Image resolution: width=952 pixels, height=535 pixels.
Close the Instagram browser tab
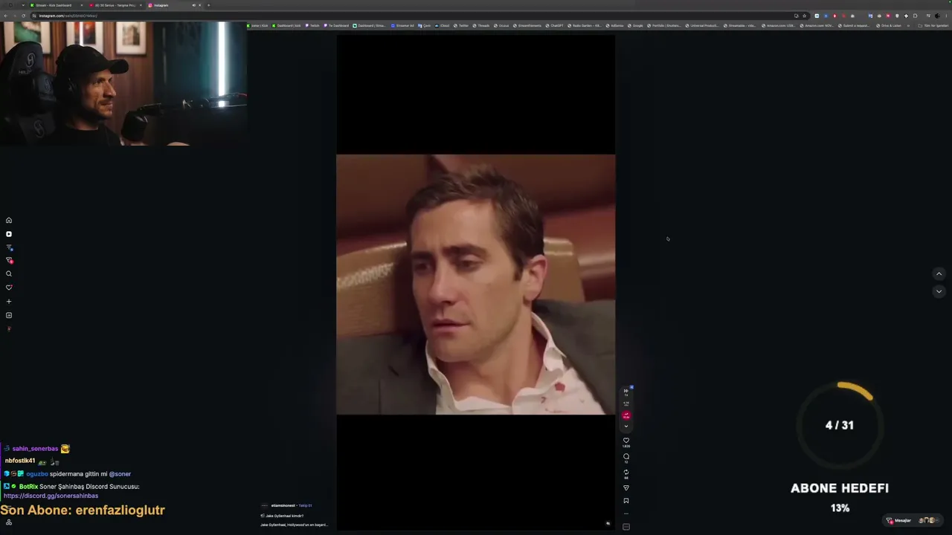coord(199,5)
